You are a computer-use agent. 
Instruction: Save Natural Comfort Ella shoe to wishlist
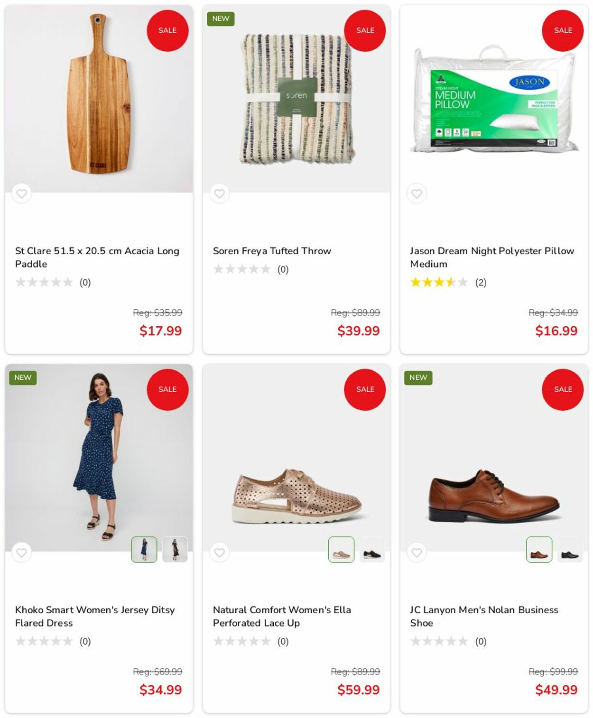pyautogui.click(x=219, y=552)
